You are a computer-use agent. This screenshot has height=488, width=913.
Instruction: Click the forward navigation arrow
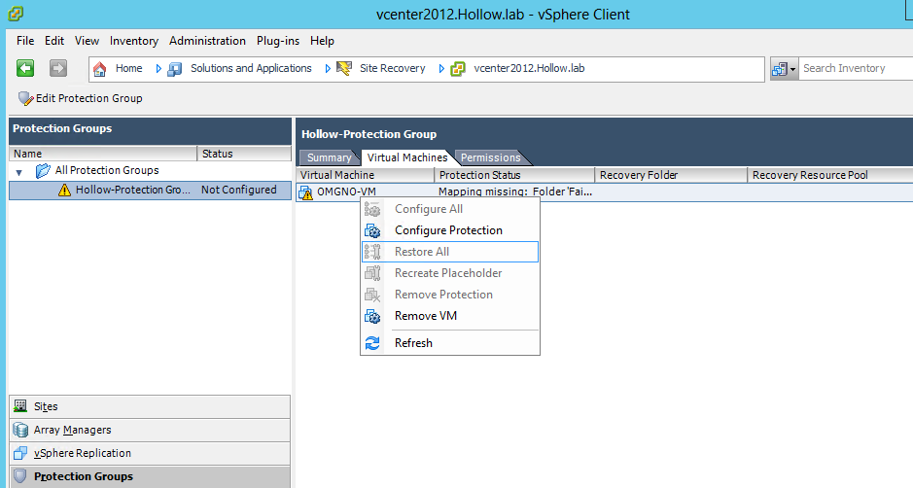(58, 68)
